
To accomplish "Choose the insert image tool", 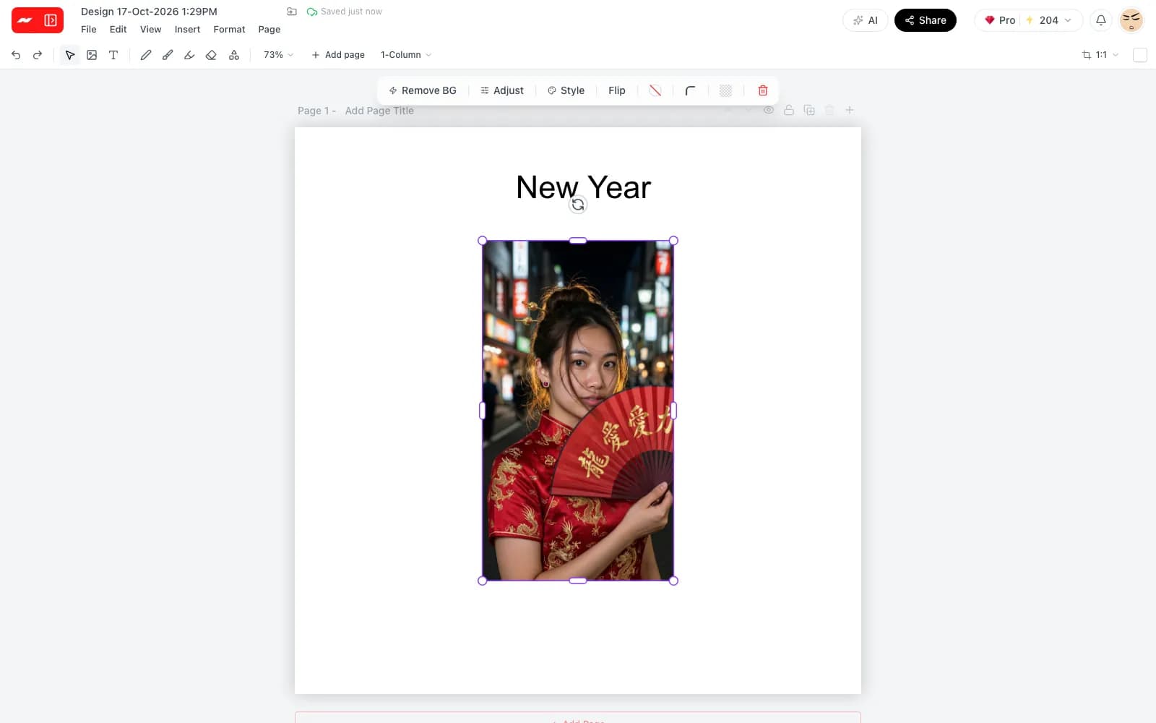I will click(92, 55).
